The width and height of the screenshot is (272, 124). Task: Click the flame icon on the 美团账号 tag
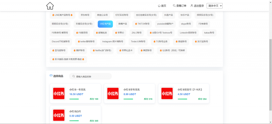(141, 50)
